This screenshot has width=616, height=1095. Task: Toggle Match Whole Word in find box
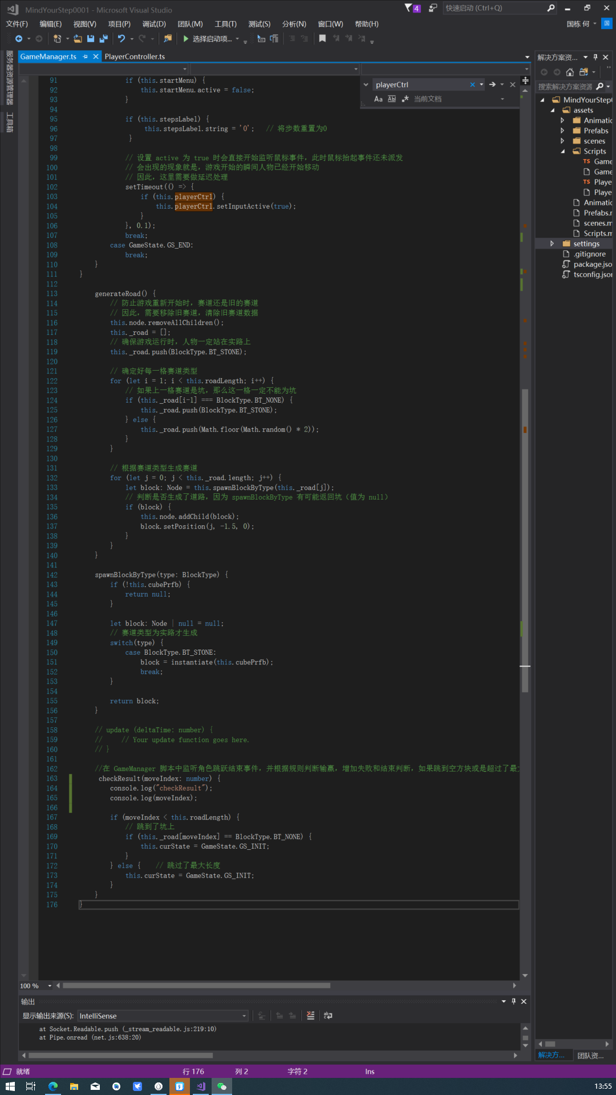pyautogui.click(x=392, y=99)
